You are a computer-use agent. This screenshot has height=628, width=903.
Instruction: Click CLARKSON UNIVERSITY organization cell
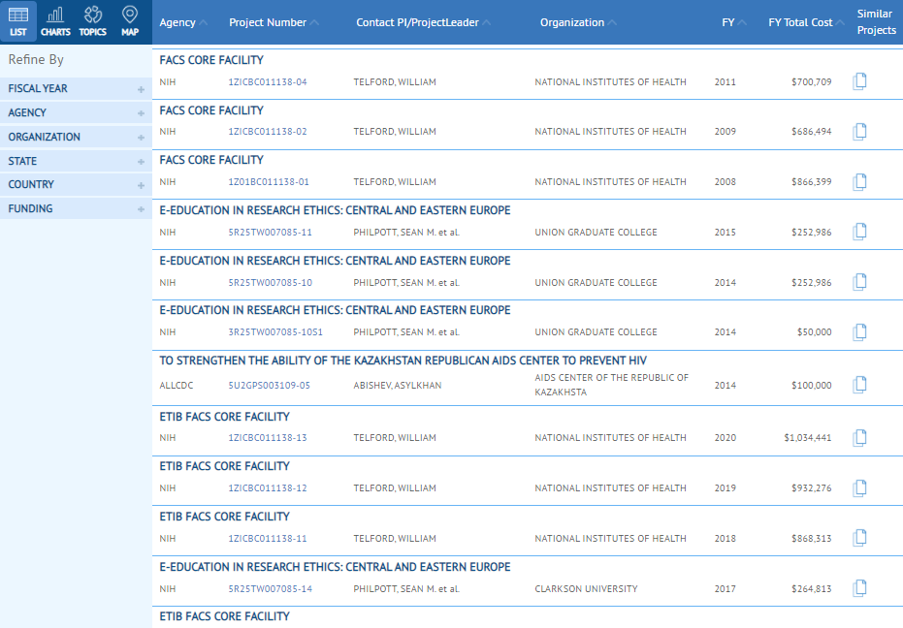586,589
